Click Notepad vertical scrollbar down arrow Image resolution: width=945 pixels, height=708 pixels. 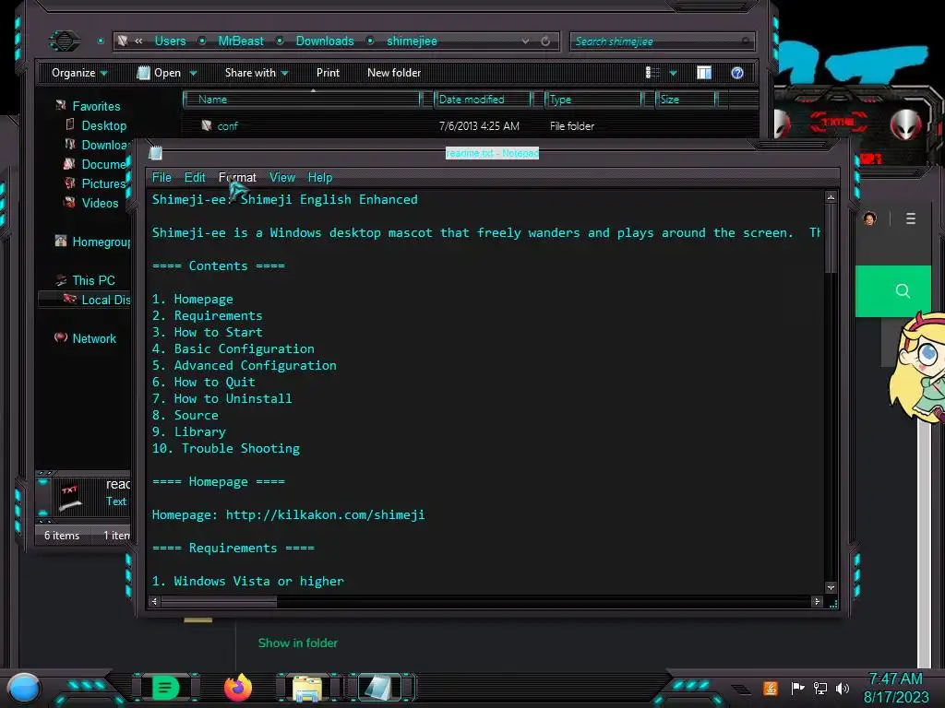click(831, 587)
